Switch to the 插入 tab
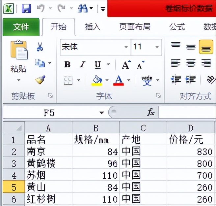The width and height of the screenshot is (216, 206). point(93,27)
